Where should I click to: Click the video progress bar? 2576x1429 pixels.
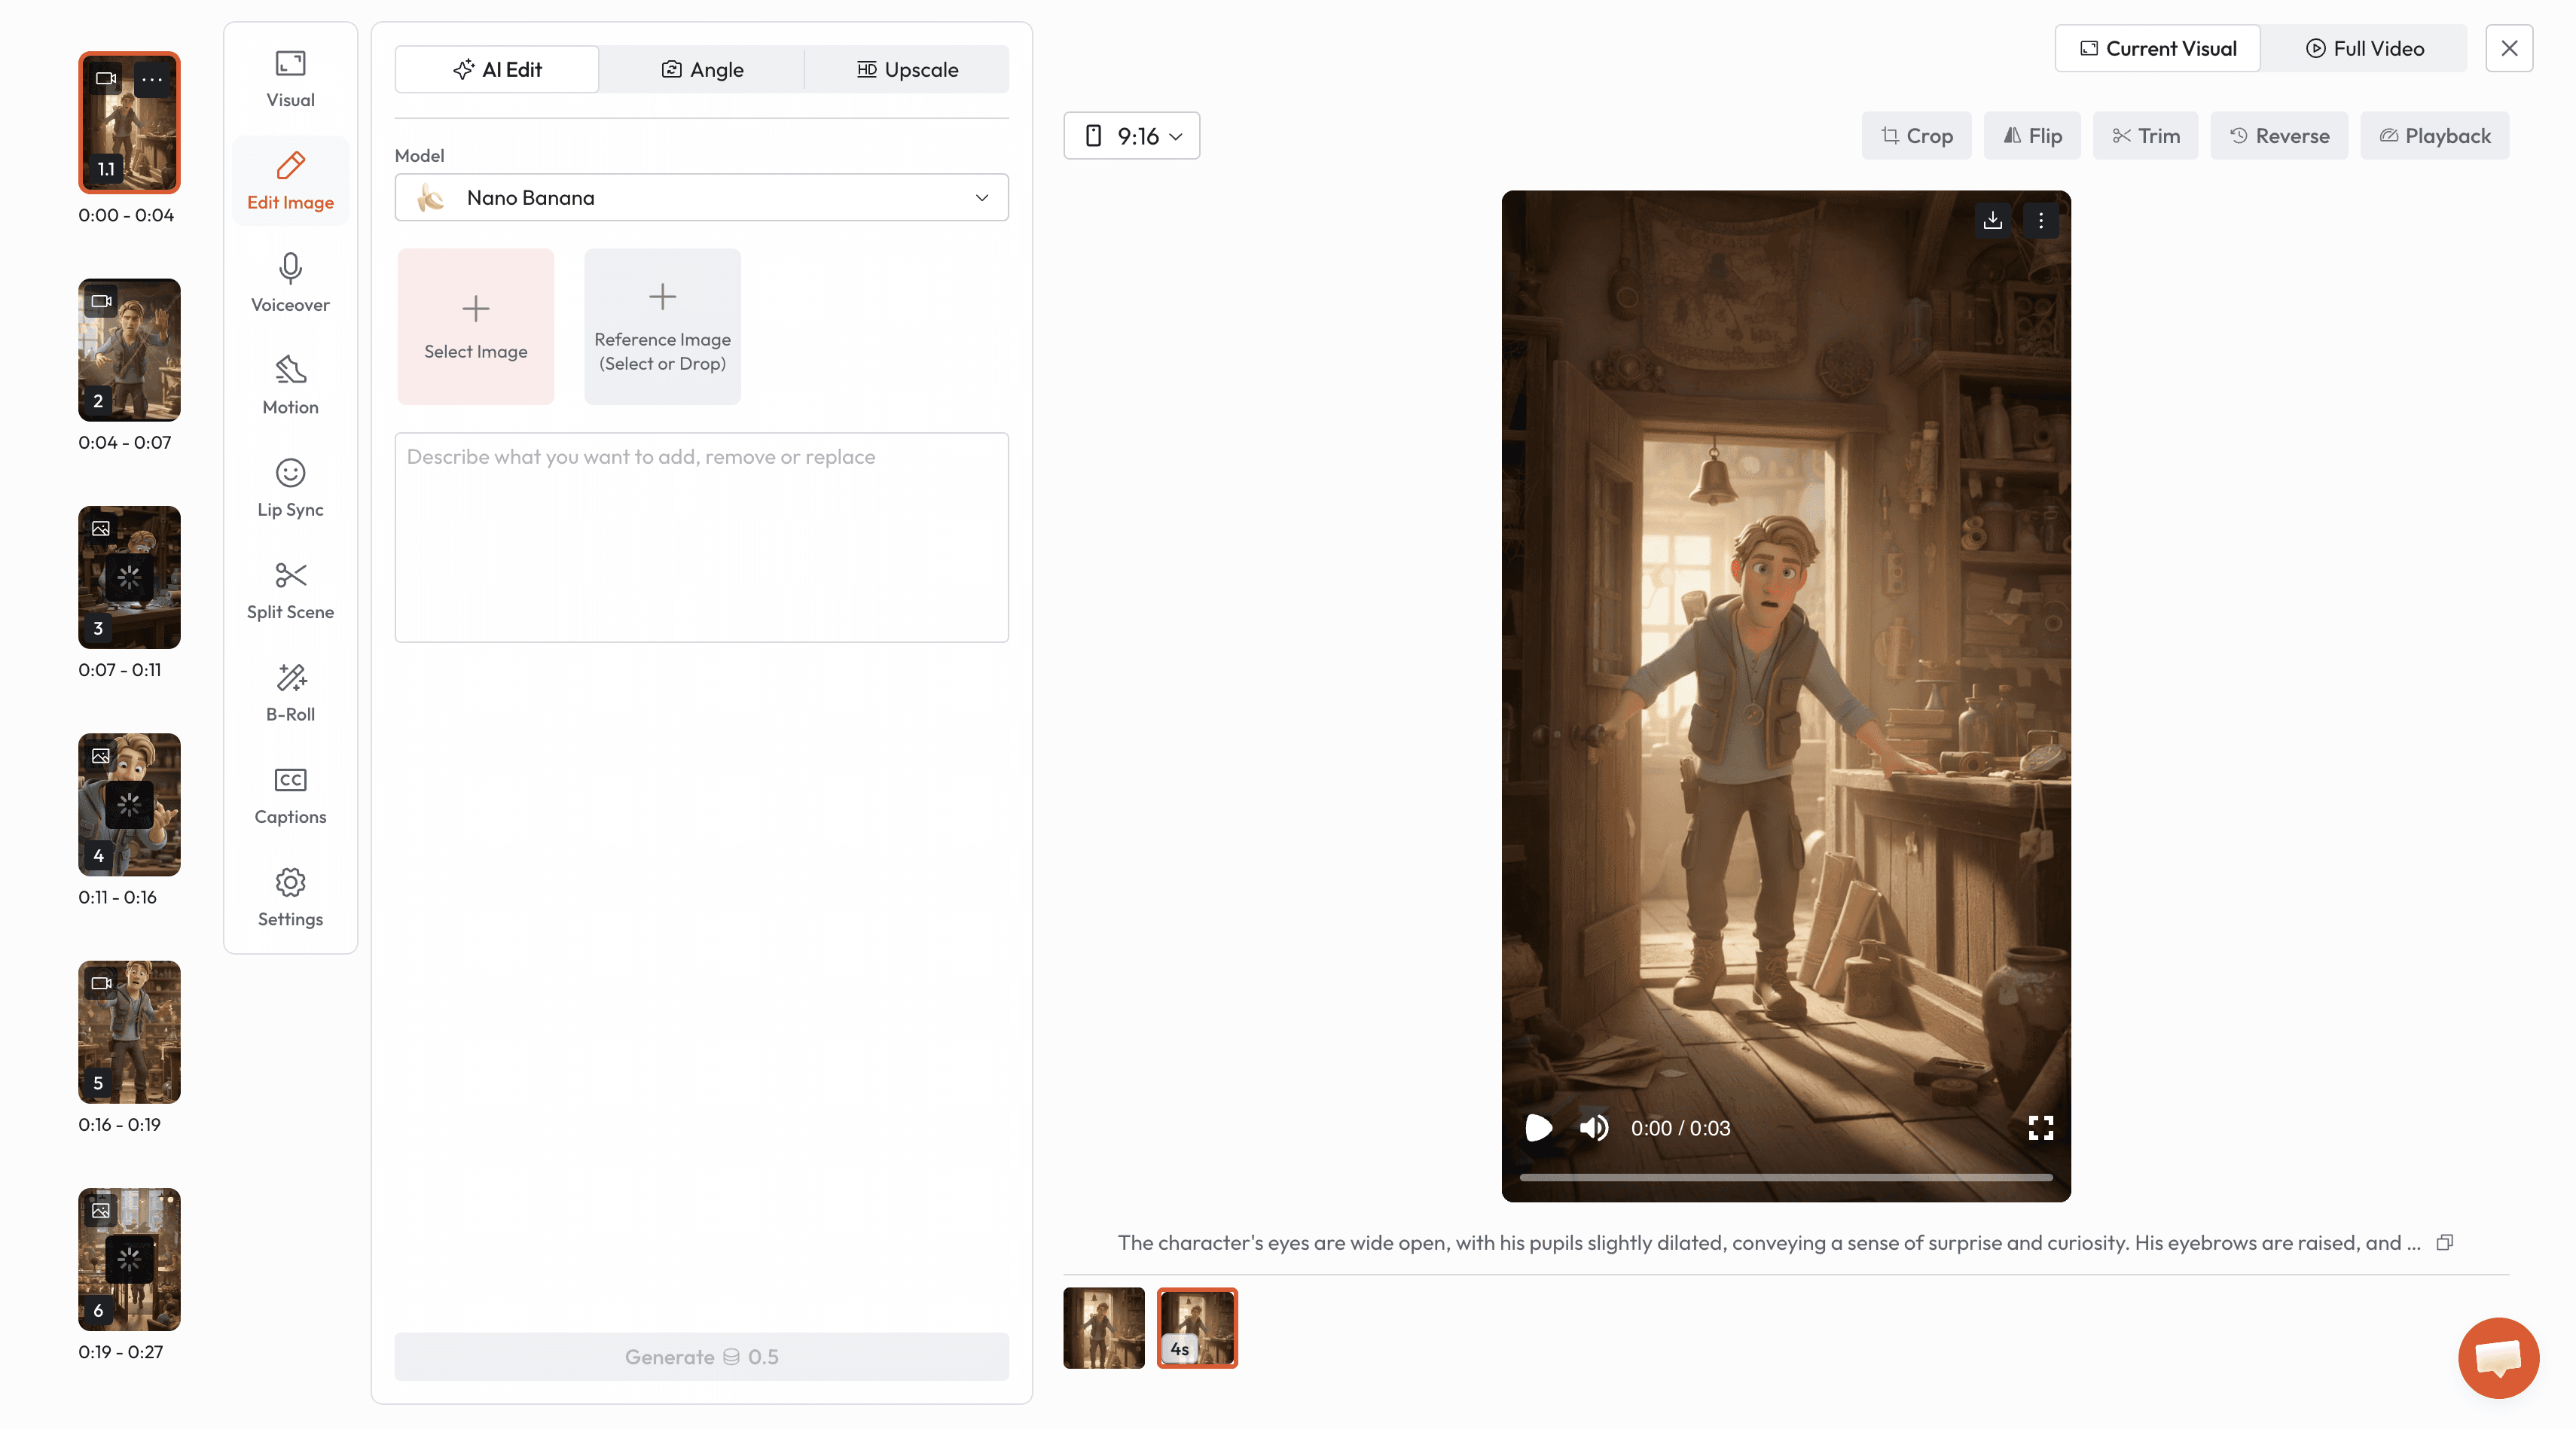coord(1785,1178)
